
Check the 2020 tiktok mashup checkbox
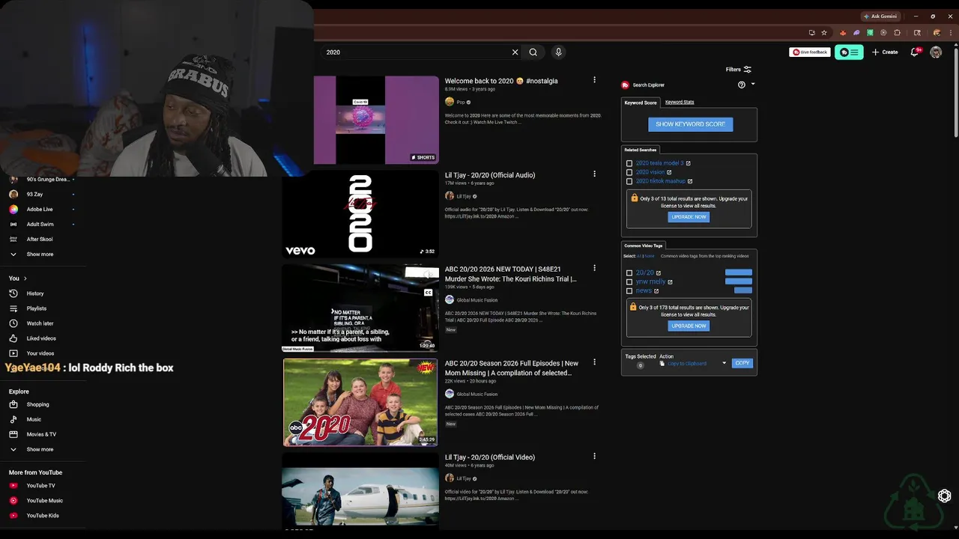[629, 181]
